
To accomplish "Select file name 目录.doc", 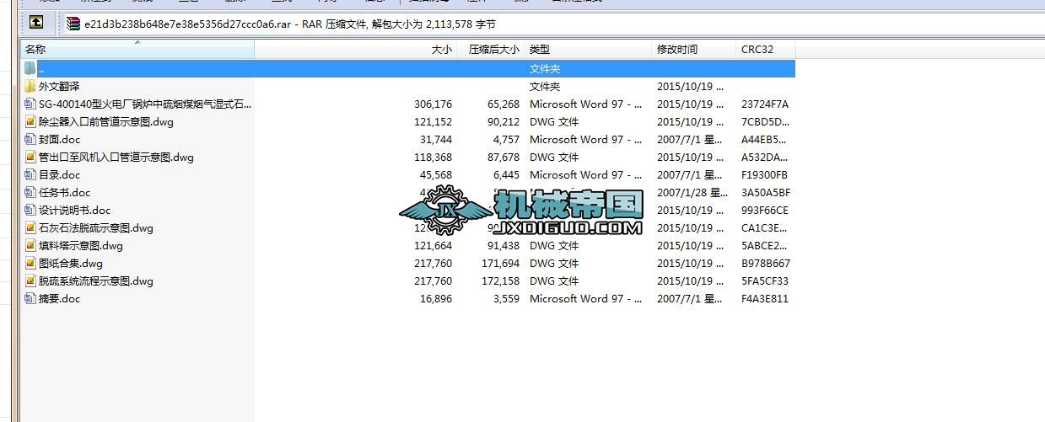I will click(x=60, y=174).
